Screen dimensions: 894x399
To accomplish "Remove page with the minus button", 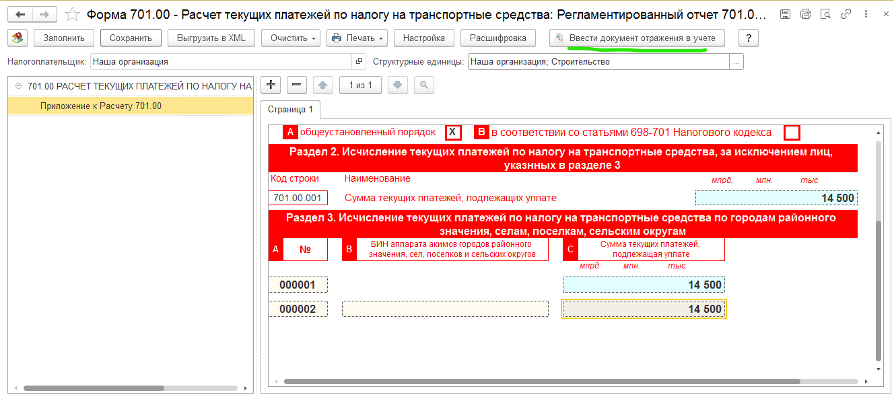I will (x=297, y=85).
